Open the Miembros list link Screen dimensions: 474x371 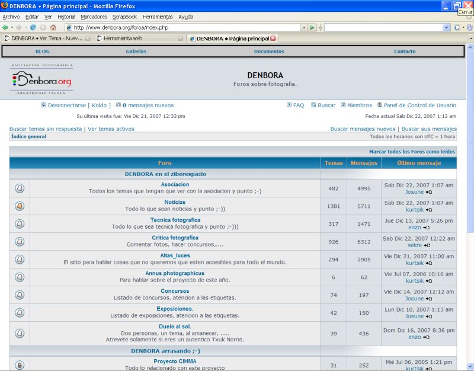pos(357,105)
